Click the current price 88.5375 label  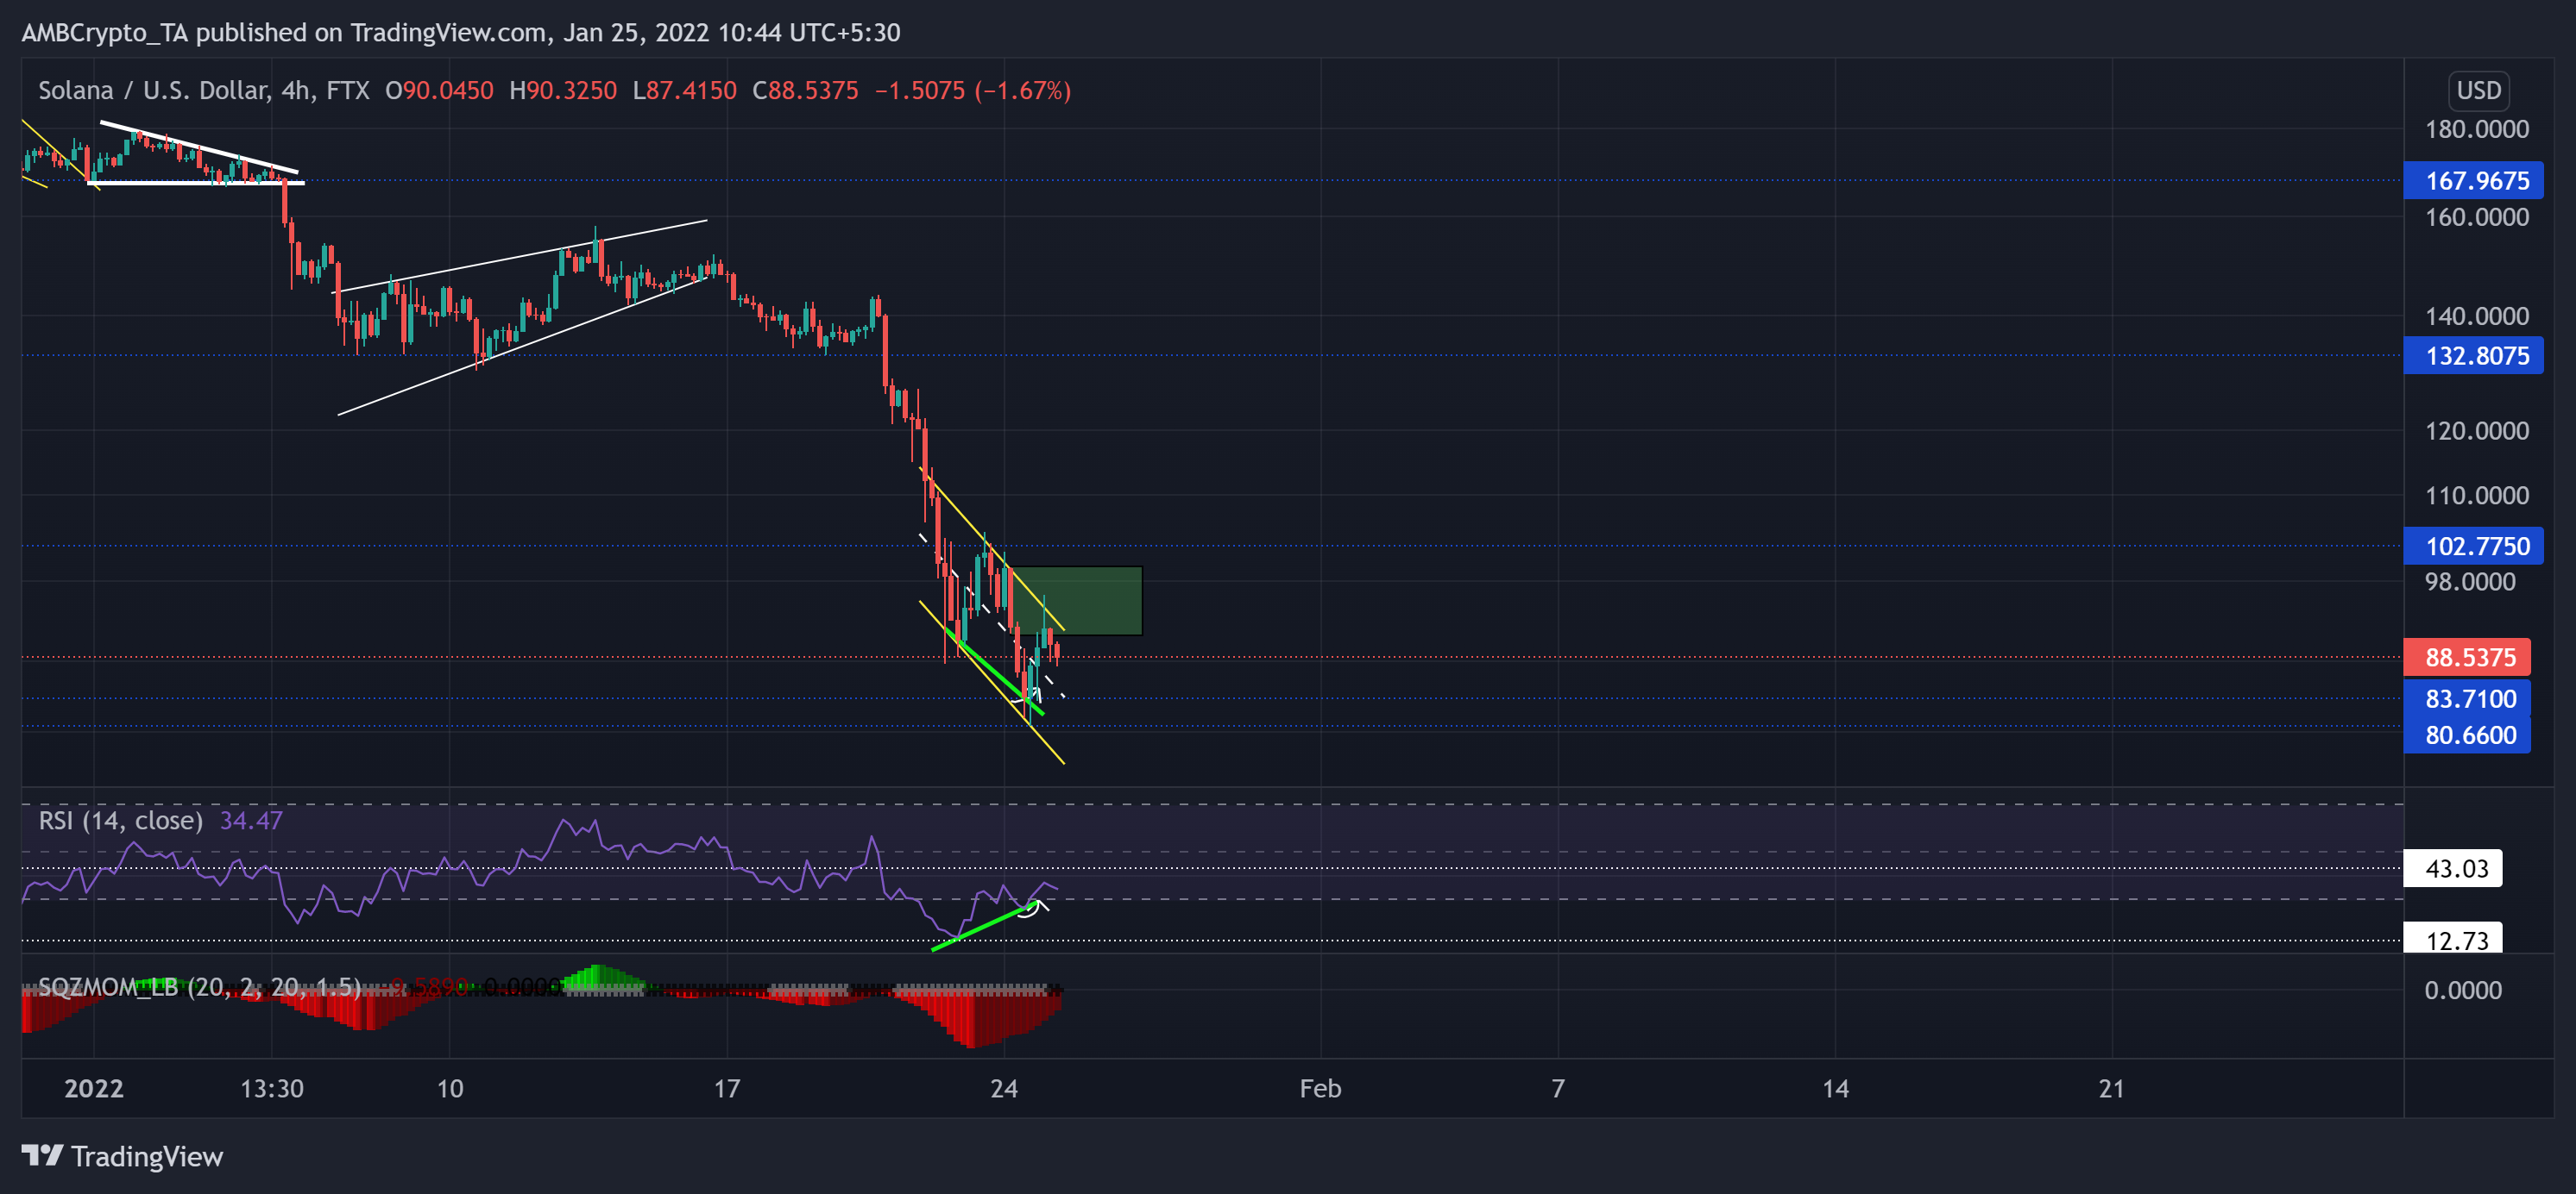(2466, 658)
